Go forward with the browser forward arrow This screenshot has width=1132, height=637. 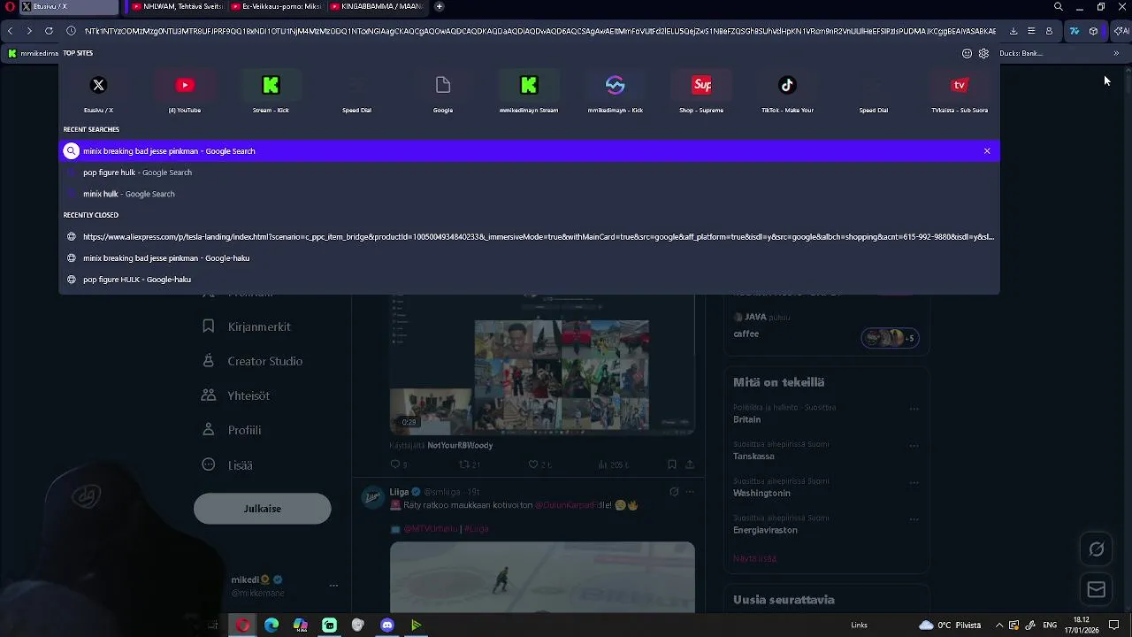tap(29, 31)
